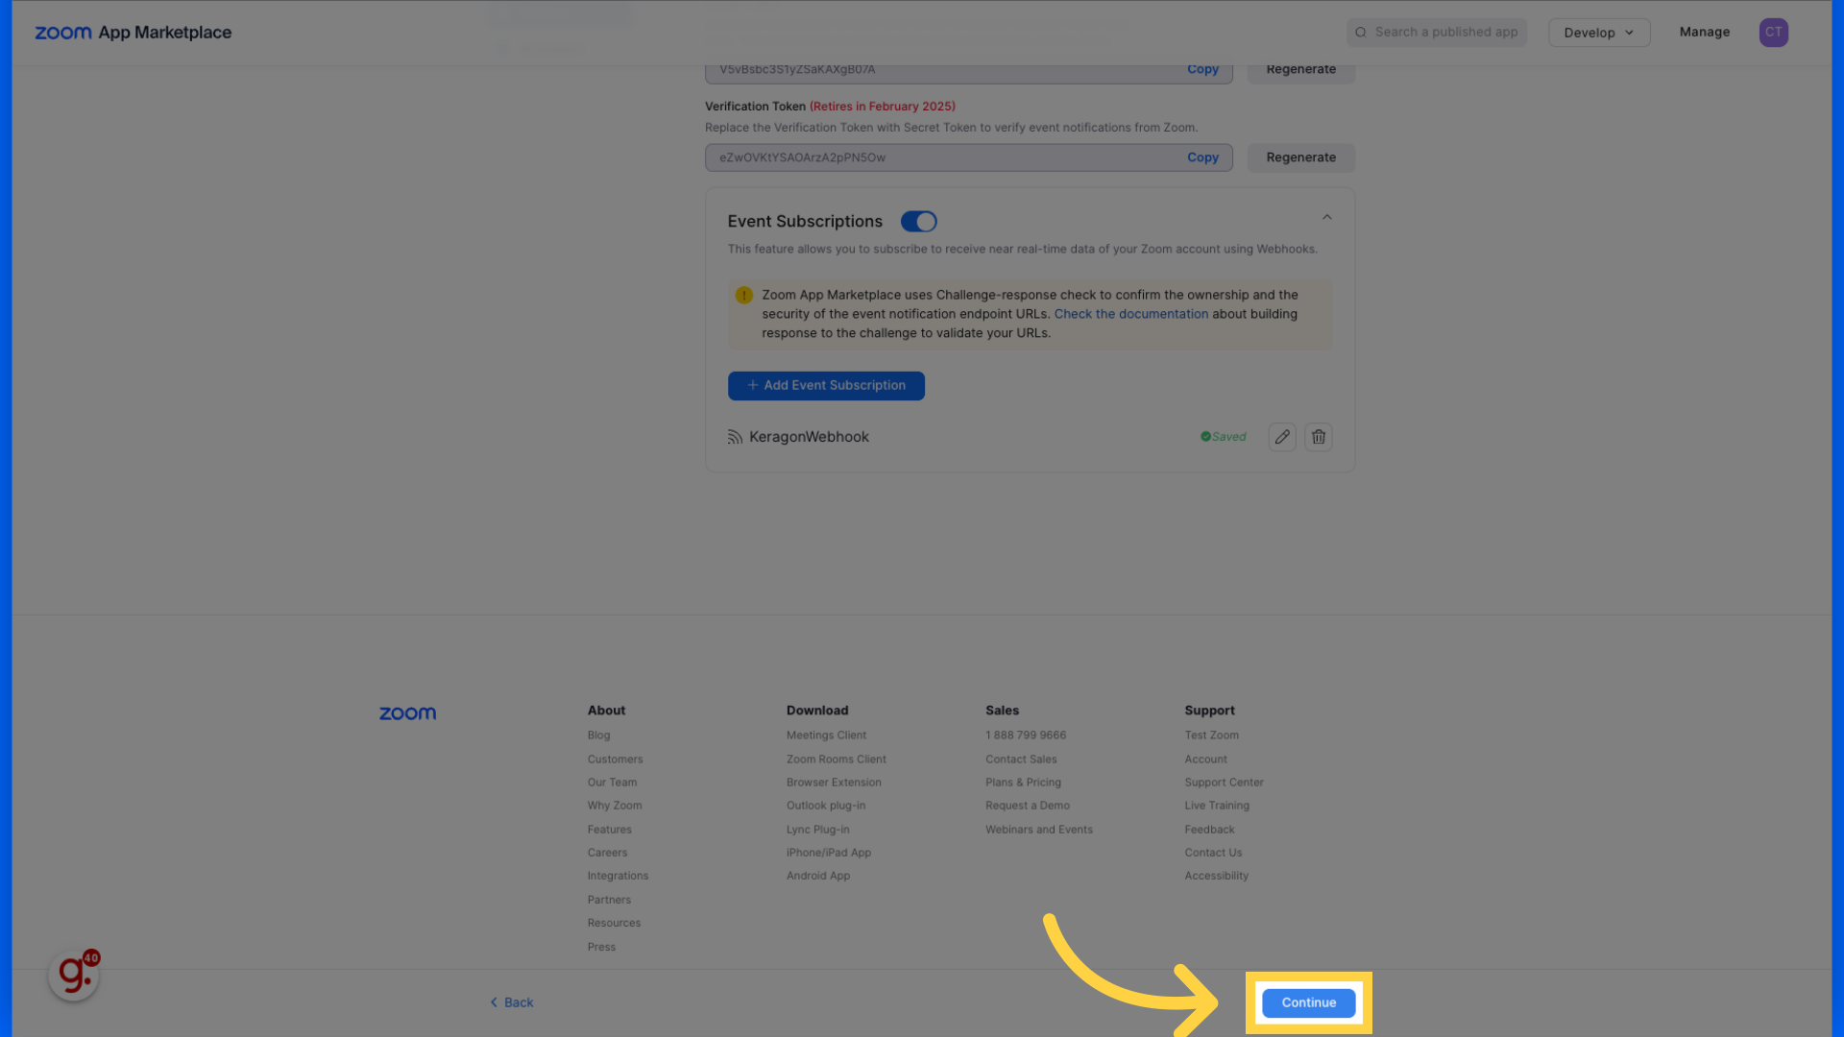The width and height of the screenshot is (1844, 1037).
Task: Open Test Zoom support link
Action: 1211,736
